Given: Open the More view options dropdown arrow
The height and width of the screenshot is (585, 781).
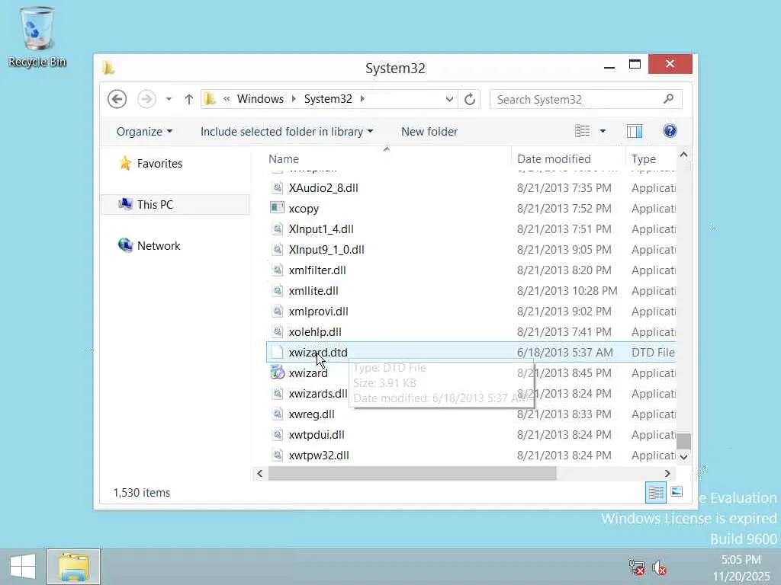Looking at the screenshot, I should 603,131.
